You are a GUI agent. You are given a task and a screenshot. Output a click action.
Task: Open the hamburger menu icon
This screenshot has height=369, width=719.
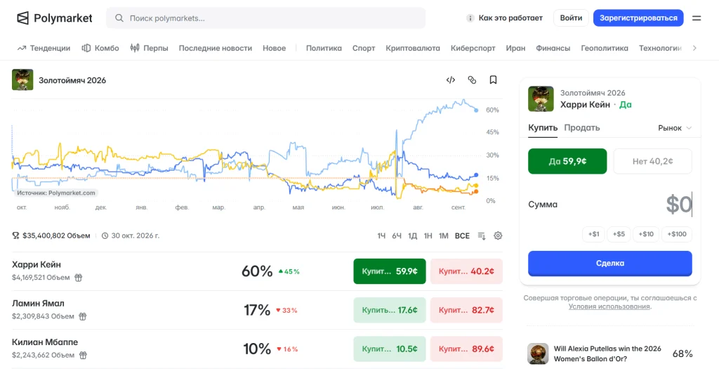click(697, 18)
